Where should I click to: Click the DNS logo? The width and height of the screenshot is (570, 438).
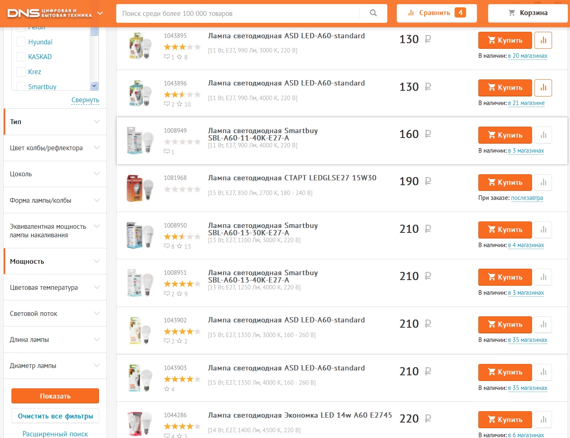[49, 13]
